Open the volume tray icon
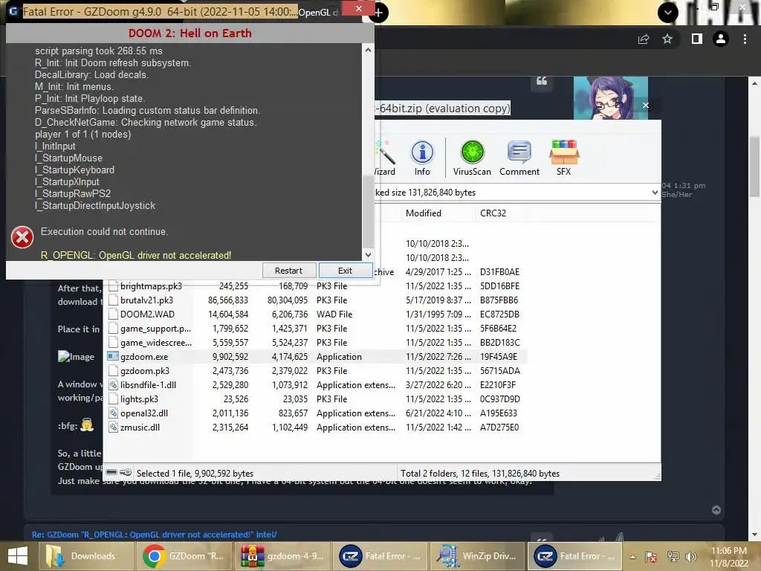The image size is (761, 571). [x=691, y=556]
